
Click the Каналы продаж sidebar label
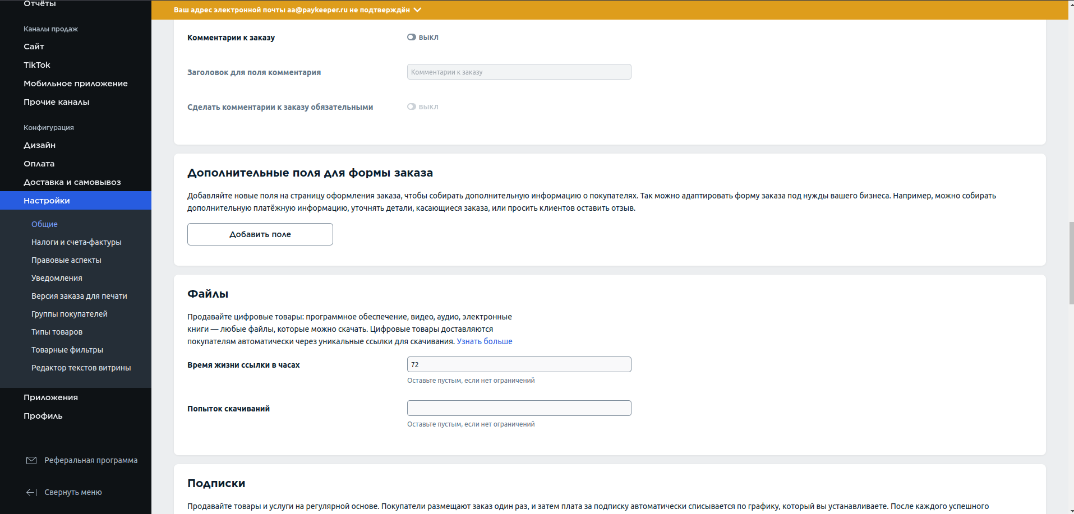coord(50,29)
